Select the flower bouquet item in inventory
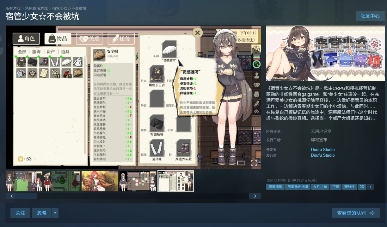The height and width of the screenshot is (227, 387). [55, 73]
